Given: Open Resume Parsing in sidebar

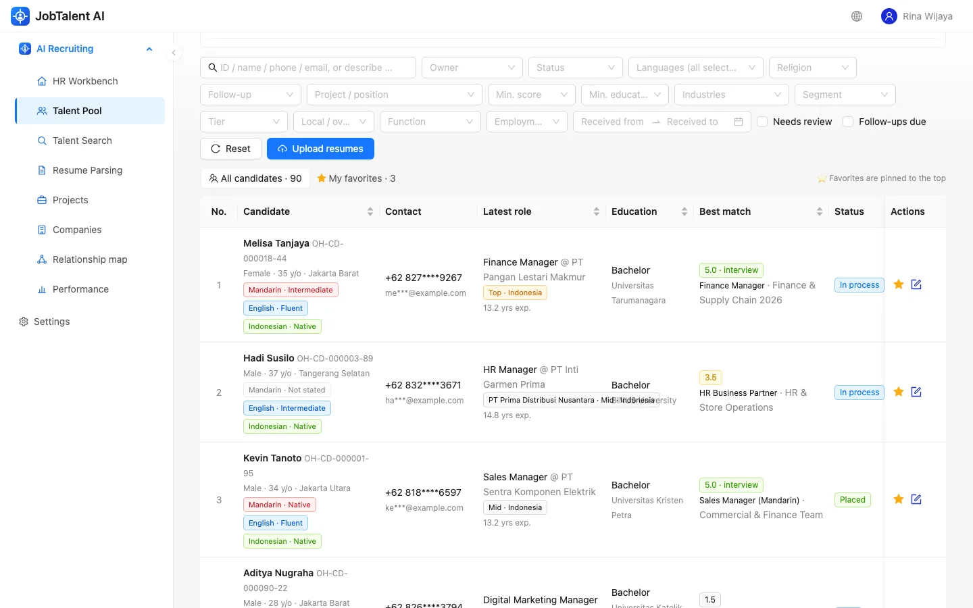Looking at the screenshot, I should (88, 170).
